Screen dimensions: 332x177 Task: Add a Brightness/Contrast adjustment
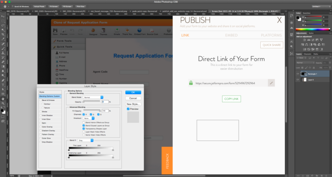[x=304, y=40]
